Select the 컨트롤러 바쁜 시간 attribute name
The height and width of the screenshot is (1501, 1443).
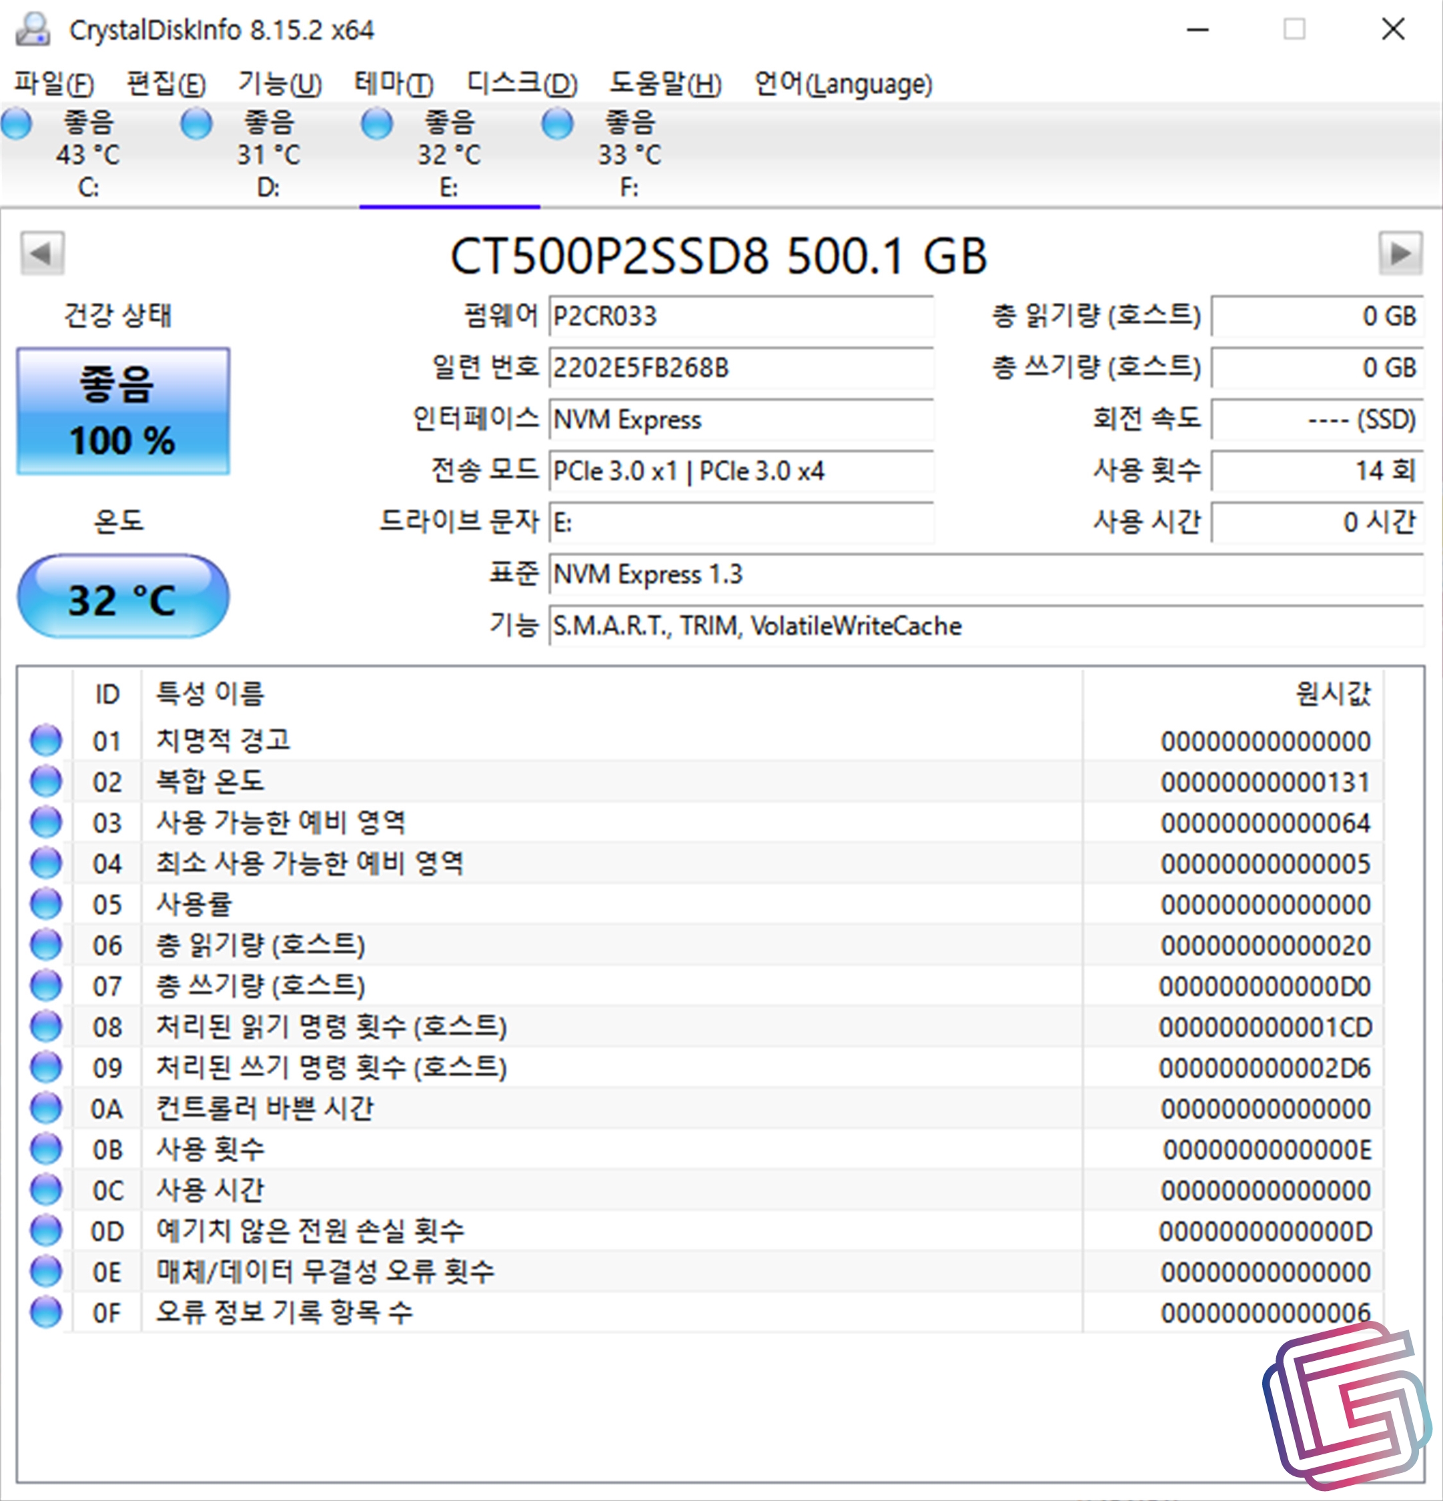click(265, 1107)
